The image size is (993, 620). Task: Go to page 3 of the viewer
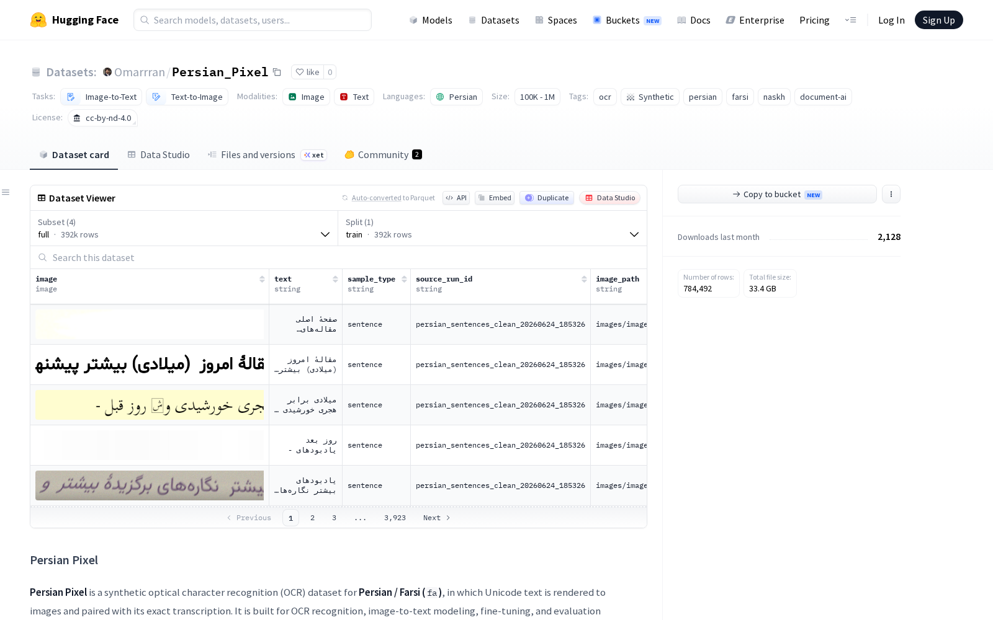point(334,518)
